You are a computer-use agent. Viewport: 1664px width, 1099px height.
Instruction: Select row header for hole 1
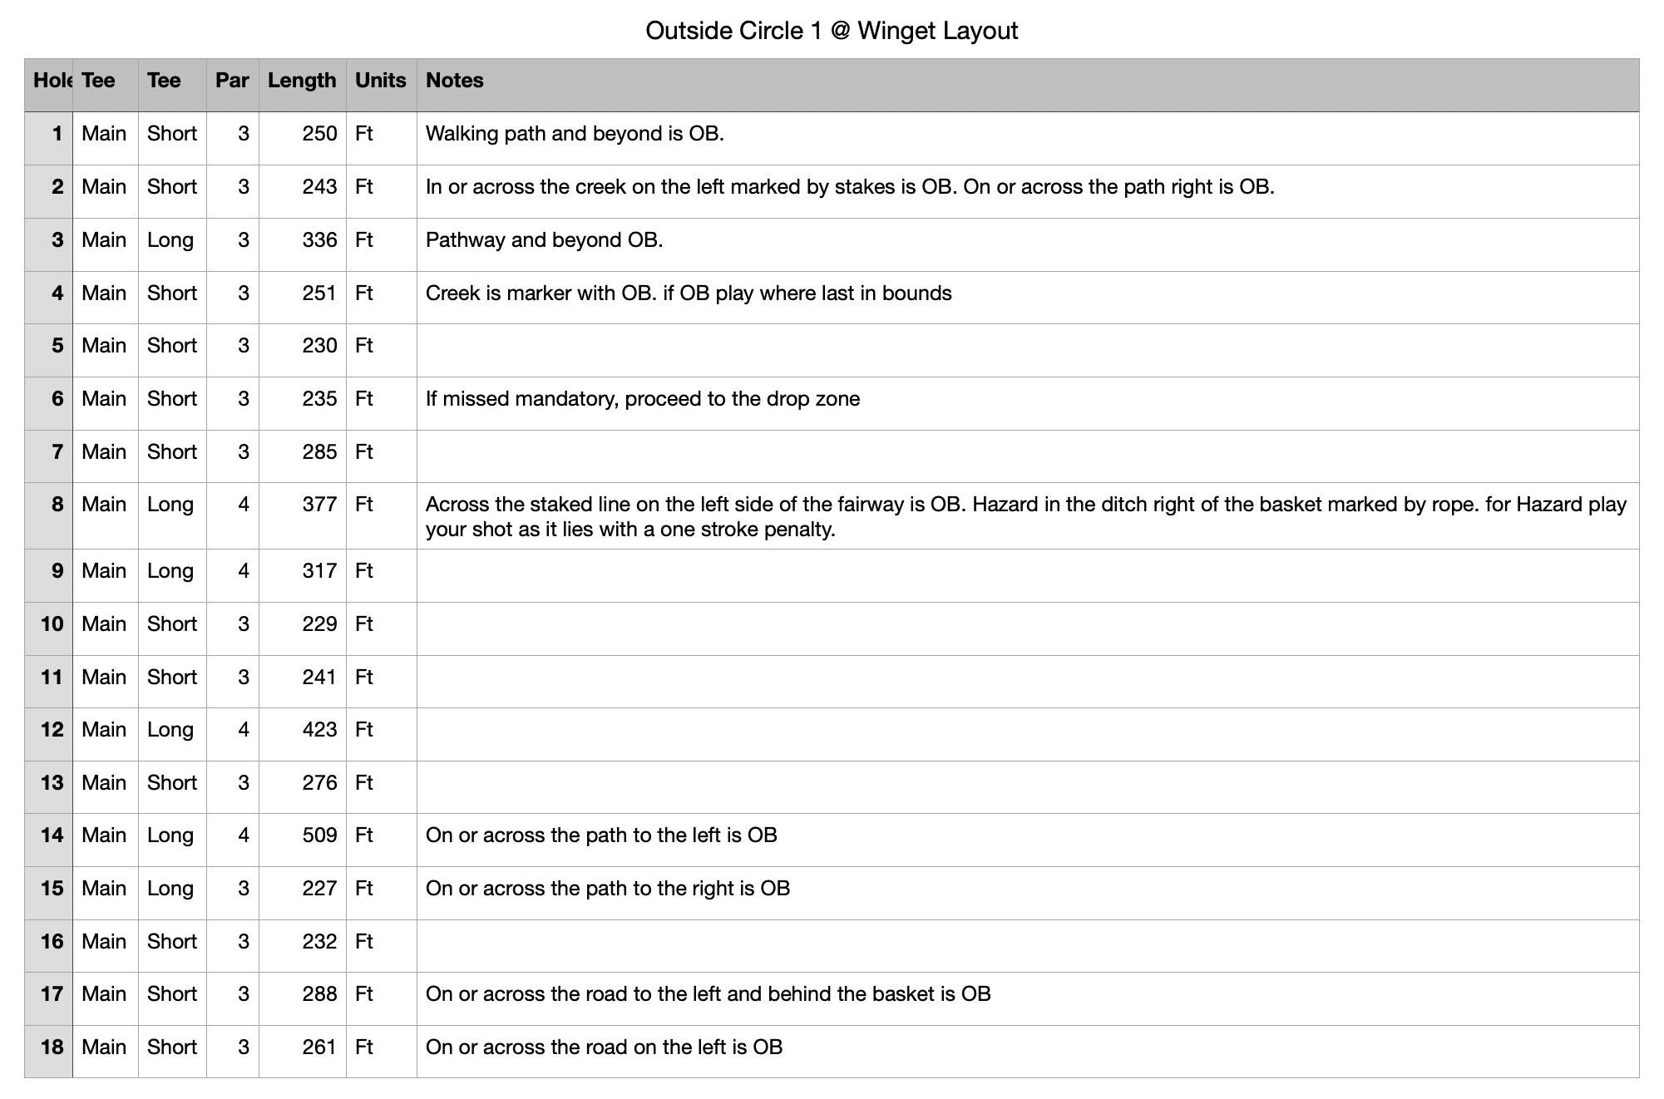[x=49, y=134]
